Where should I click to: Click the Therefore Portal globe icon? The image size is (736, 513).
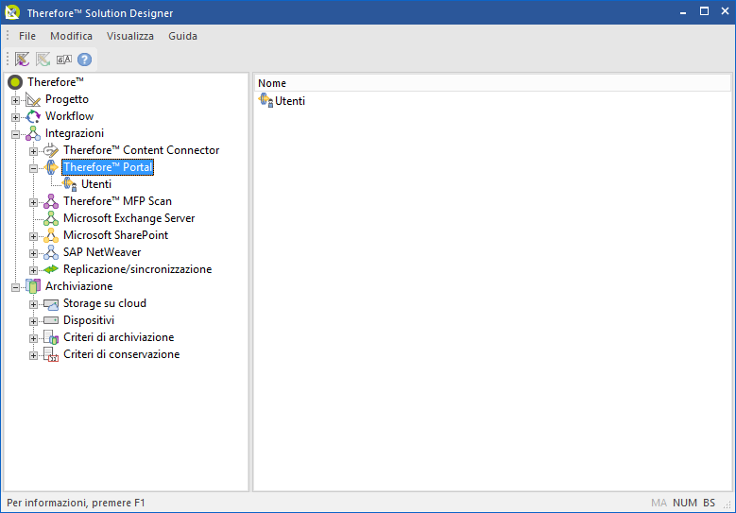point(51,167)
